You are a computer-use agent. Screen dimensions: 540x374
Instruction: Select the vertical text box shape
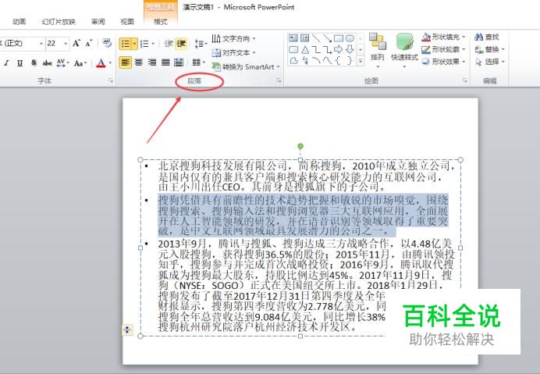pyautogui.click(x=305, y=38)
